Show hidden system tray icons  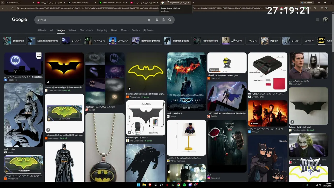303,185
